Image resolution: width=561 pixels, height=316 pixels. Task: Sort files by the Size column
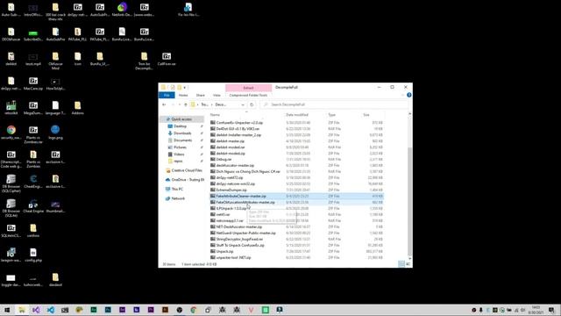pyautogui.click(x=366, y=115)
